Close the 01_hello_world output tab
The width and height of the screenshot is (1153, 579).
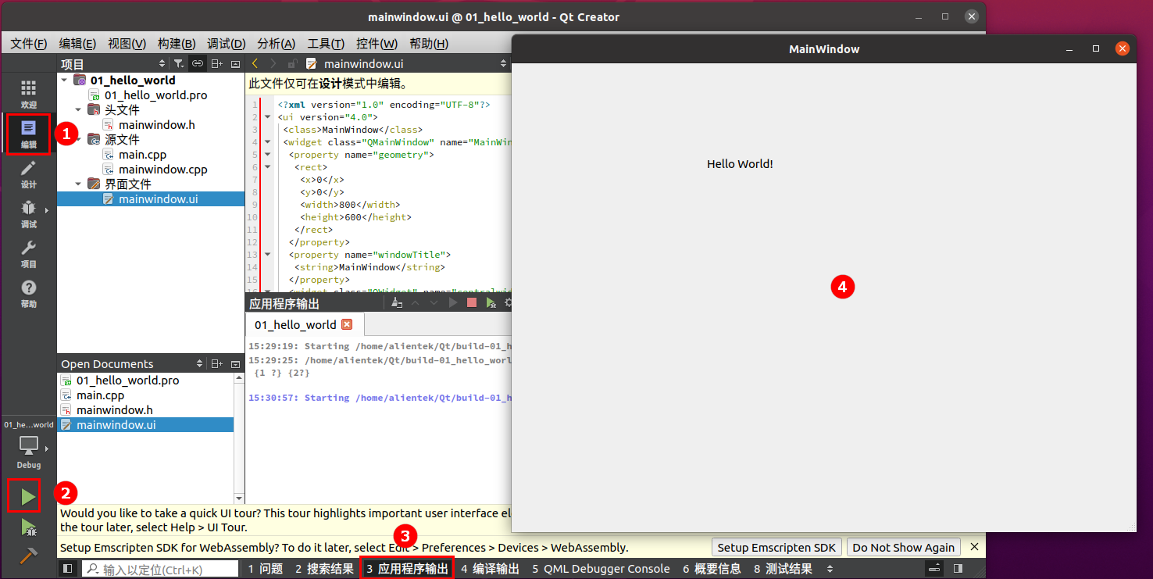(348, 324)
